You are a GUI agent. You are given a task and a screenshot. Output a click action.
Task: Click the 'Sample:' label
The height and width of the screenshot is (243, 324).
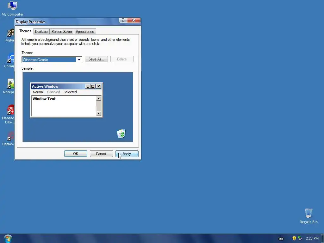(x=28, y=68)
